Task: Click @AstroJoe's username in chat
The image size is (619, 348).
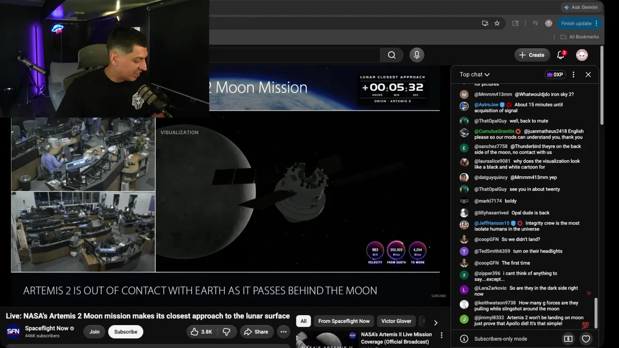Action: (486, 104)
